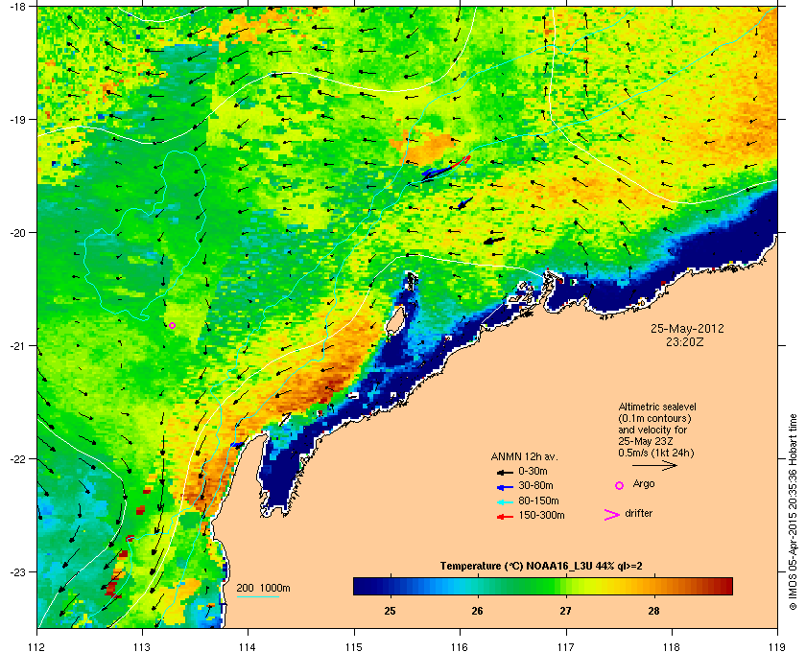Click the black 0-30m arrow legend symbol

[x=505, y=472]
